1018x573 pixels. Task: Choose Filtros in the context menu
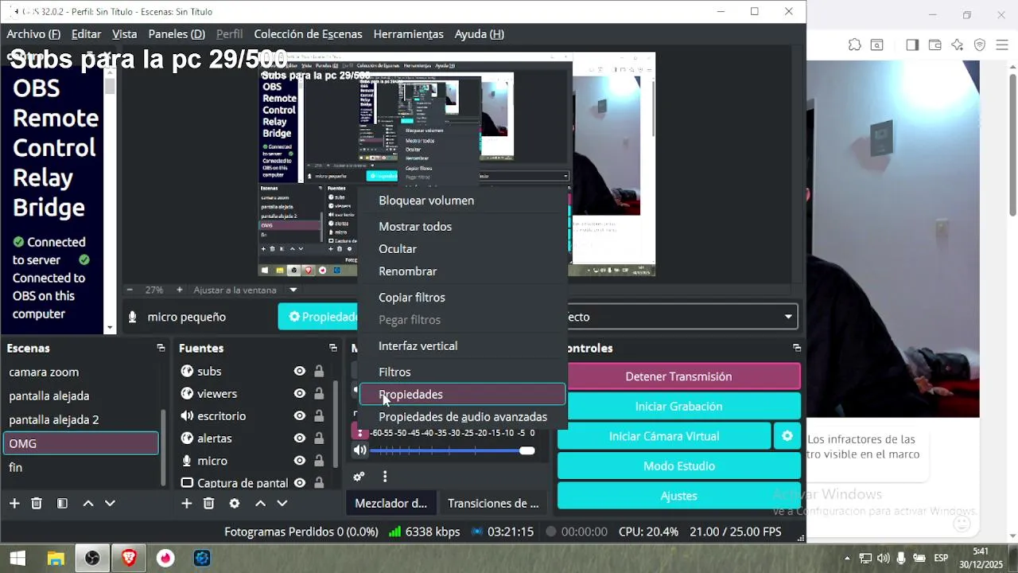(x=463, y=372)
